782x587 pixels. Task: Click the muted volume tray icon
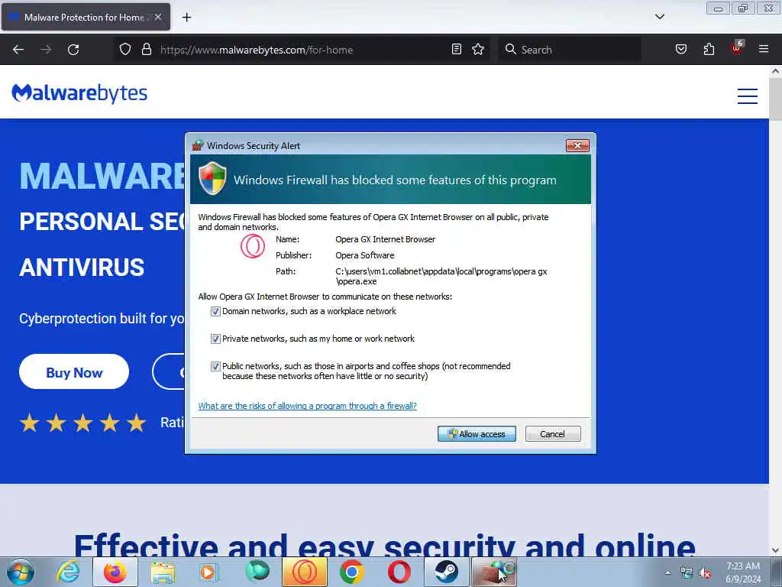click(705, 573)
